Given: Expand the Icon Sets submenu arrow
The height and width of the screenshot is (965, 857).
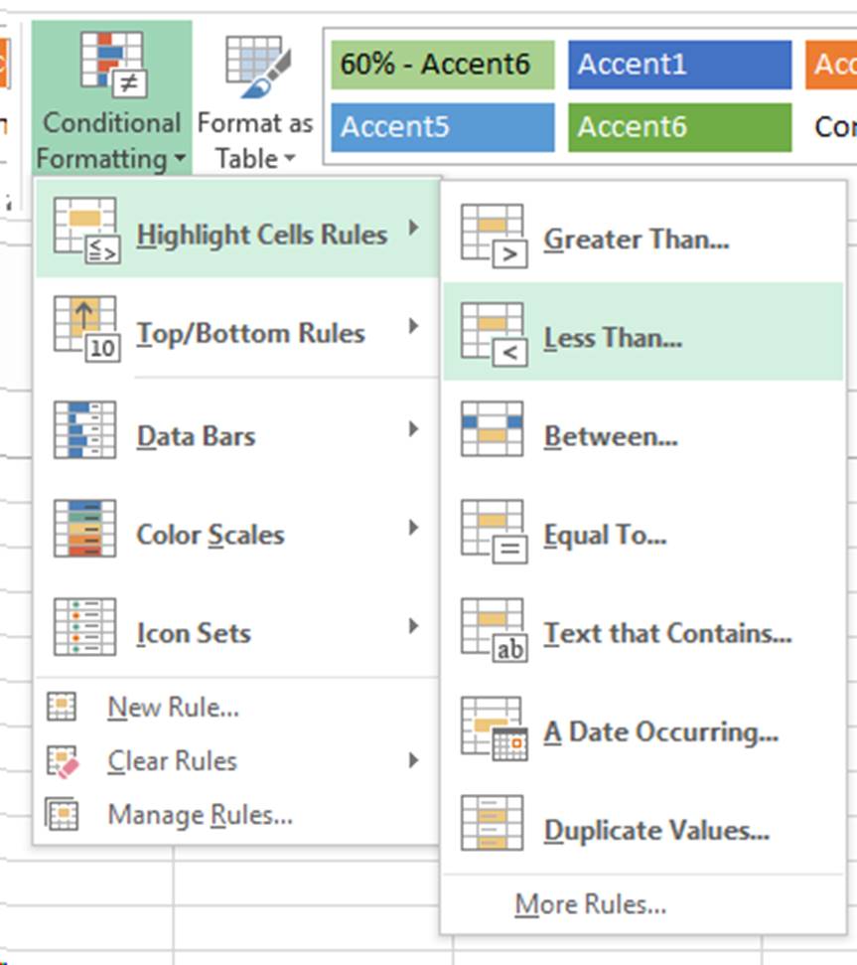Looking at the screenshot, I should [414, 626].
